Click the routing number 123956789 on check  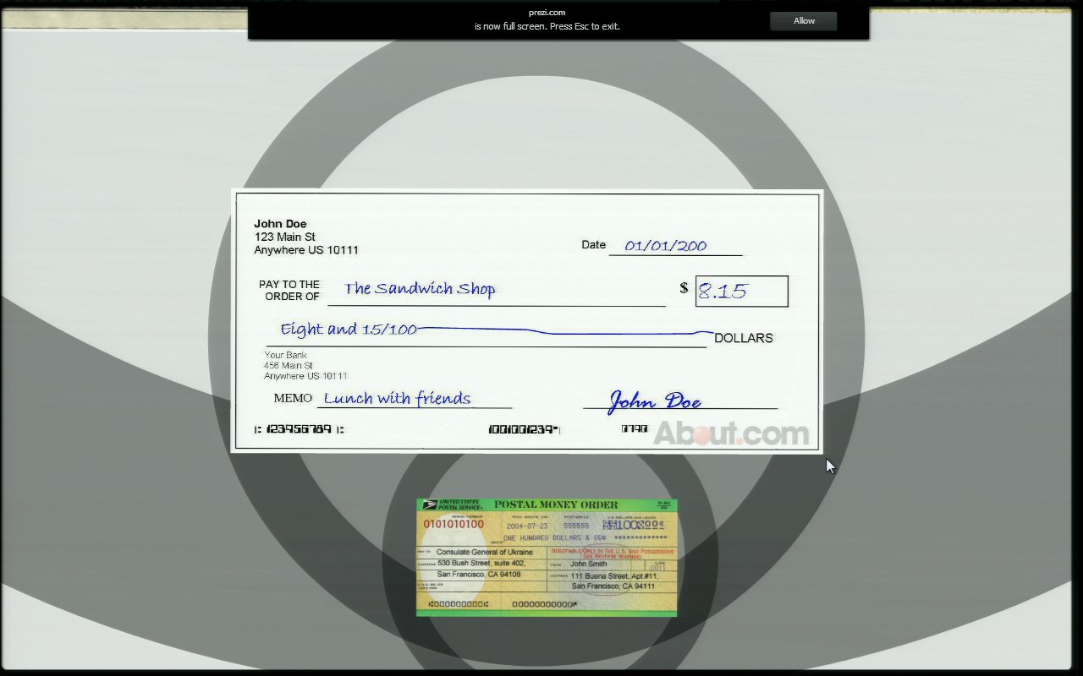pyautogui.click(x=299, y=429)
